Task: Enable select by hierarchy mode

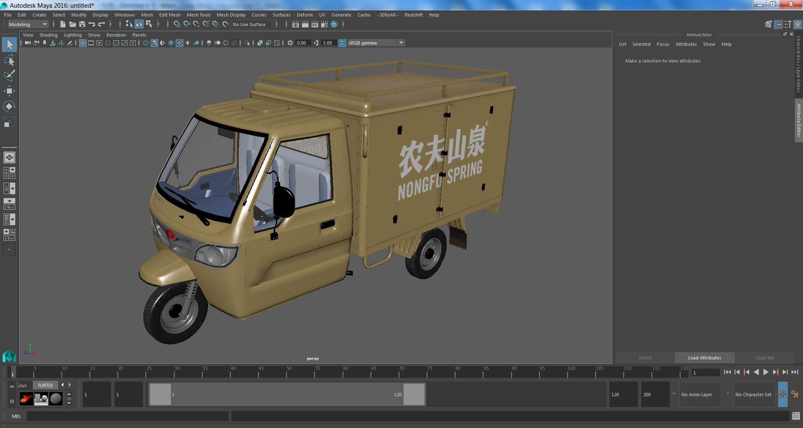Action: pos(129,24)
